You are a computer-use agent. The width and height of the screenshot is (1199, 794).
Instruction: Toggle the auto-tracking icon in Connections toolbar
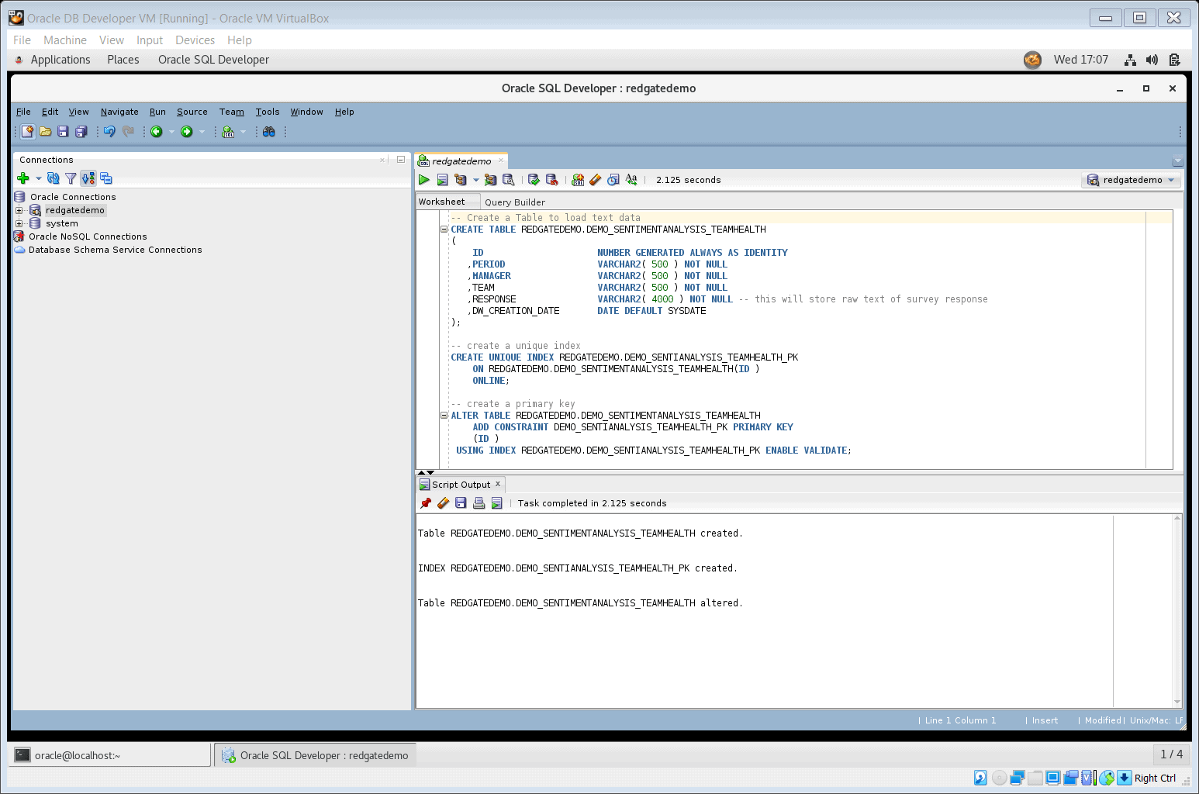point(88,178)
